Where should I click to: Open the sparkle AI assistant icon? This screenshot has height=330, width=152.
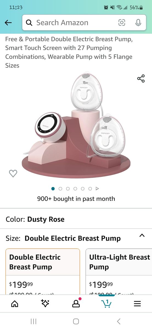pos(45,303)
